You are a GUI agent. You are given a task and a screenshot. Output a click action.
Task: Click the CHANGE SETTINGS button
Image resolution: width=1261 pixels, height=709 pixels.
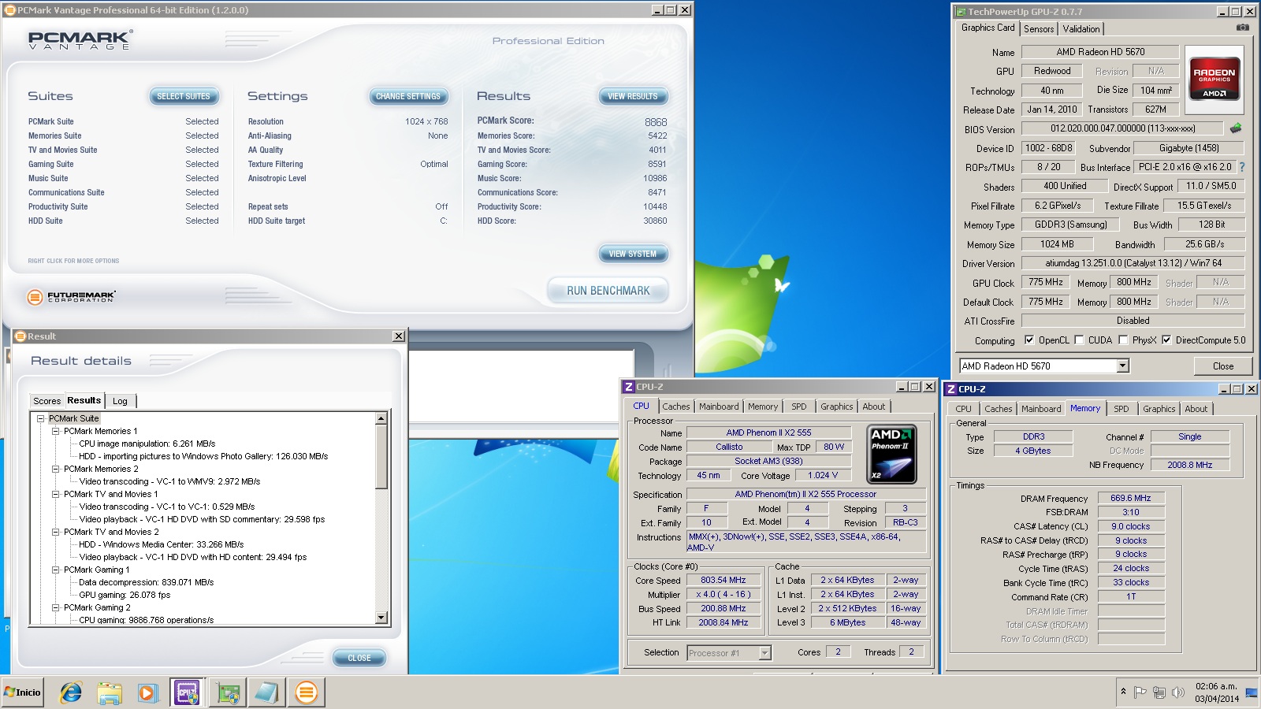tap(408, 96)
